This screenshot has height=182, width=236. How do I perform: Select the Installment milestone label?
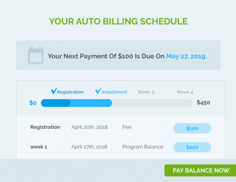[114, 92]
